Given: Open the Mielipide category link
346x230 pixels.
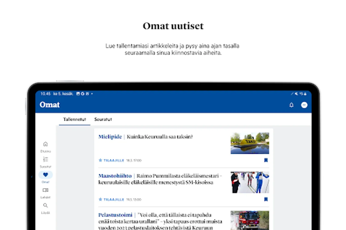Looking at the screenshot, I should tap(110, 137).
